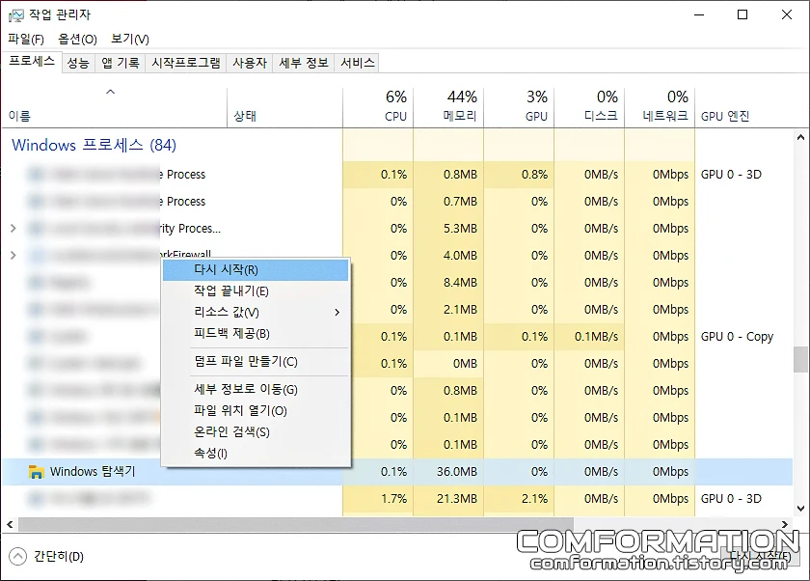This screenshot has height=581, width=810.
Task: Click the 2.1MB memory cell
Action: [448, 309]
